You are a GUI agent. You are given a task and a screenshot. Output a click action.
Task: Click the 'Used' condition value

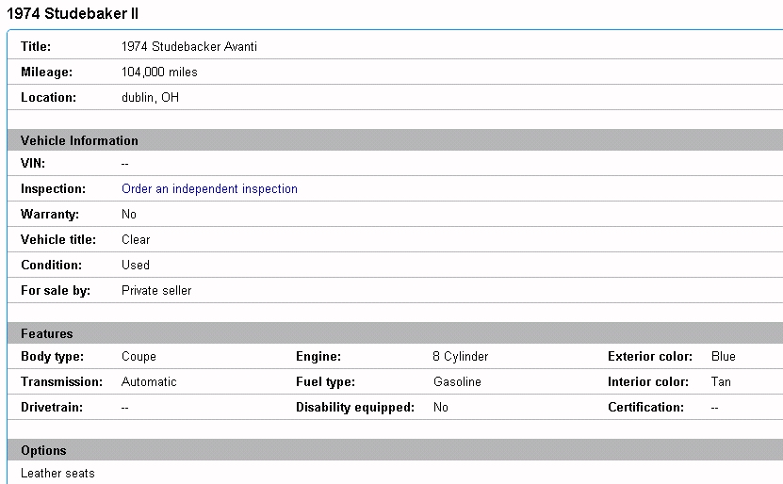(x=136, y=266)
